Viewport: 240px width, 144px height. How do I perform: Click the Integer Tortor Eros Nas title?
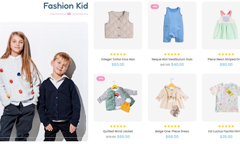pyautogui.click(x=118, y=59)
